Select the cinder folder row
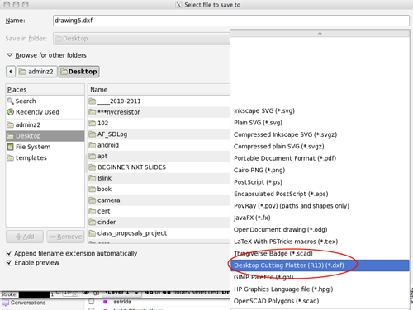The height and width of the screenshot is (310, 413). coord(159,223)
